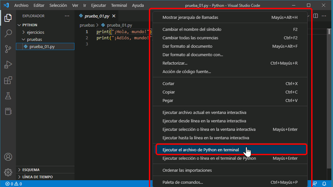
Task: Open the Explorer view in activity bar
Action: point(8,18)
